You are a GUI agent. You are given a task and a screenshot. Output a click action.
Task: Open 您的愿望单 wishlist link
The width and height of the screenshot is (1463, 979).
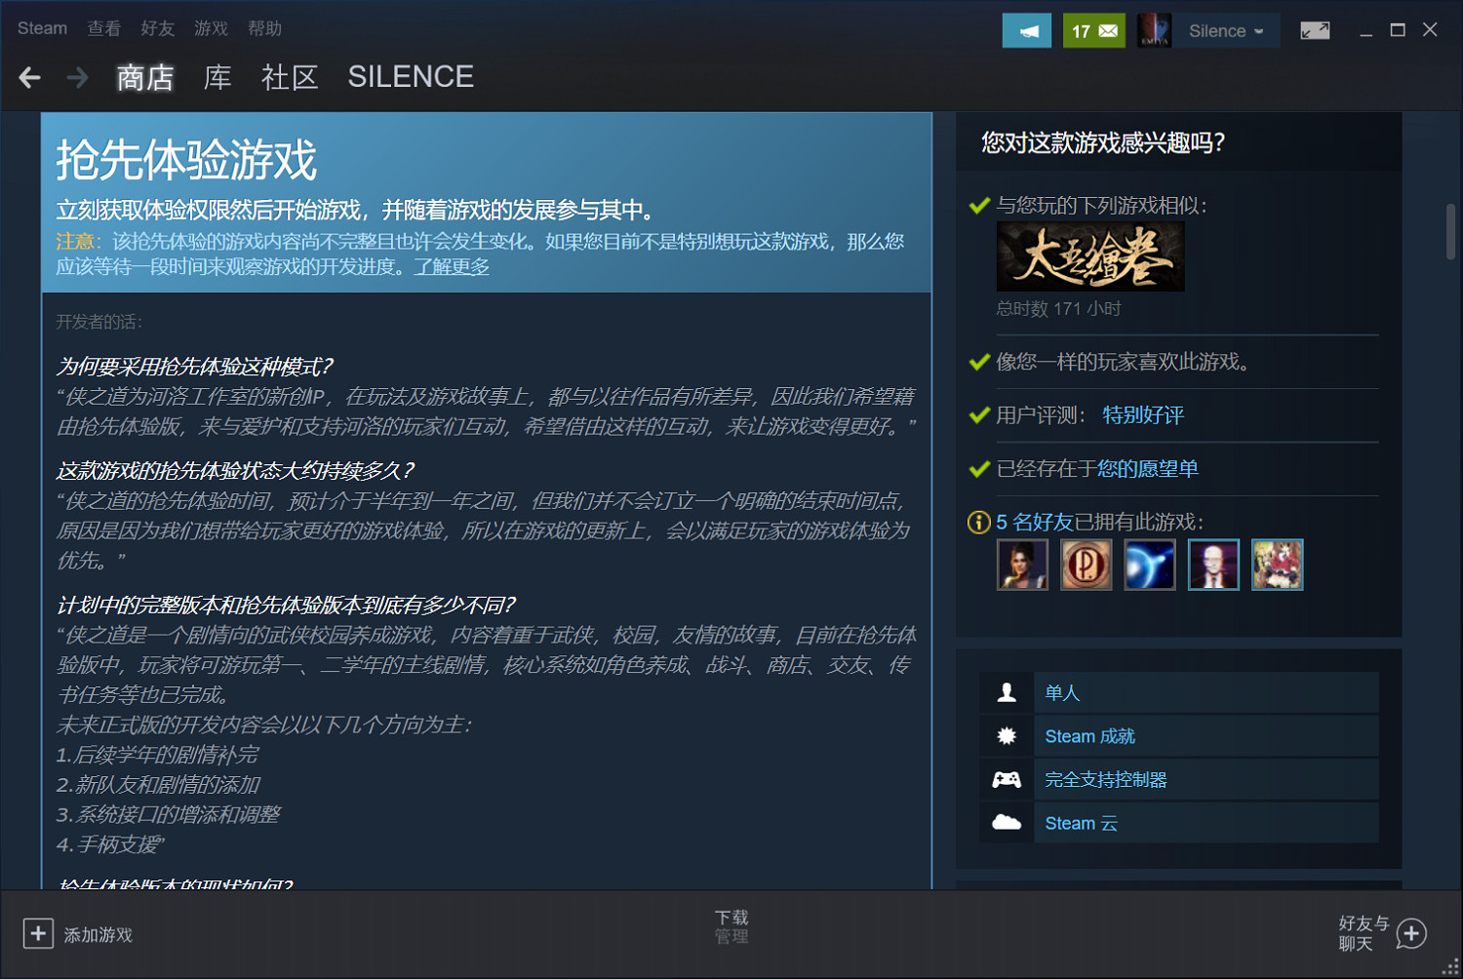[1147, 469]
